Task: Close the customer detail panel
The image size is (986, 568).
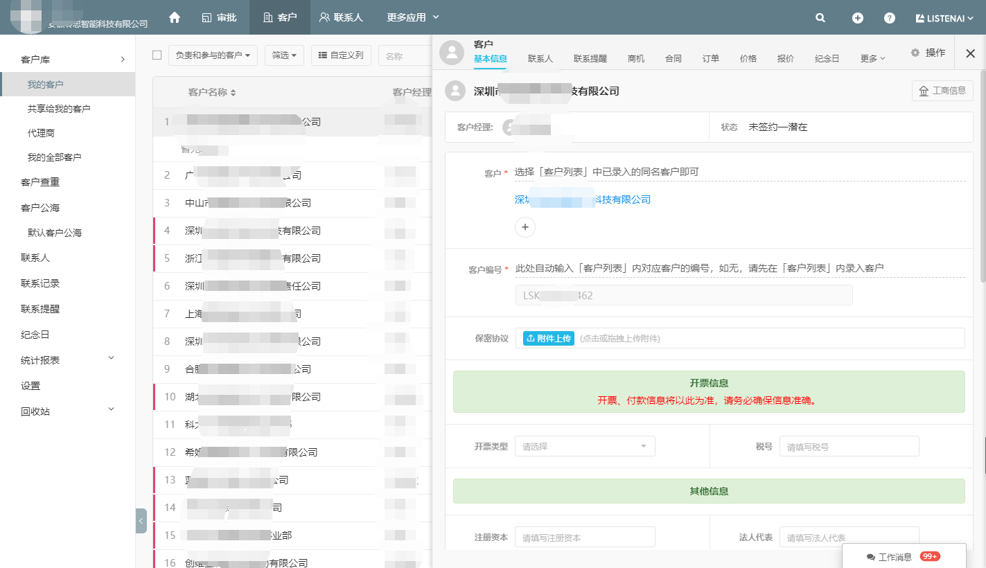Action: 970,53
